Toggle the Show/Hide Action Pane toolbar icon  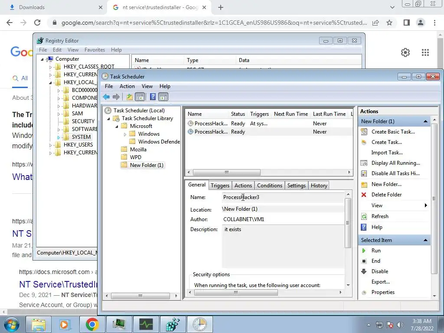coord(163,97)
